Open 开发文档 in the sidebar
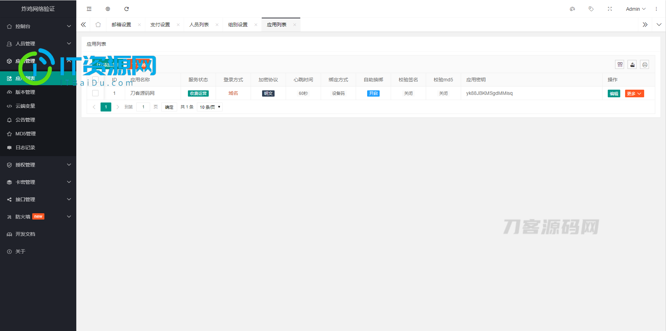 click(38, 234)
